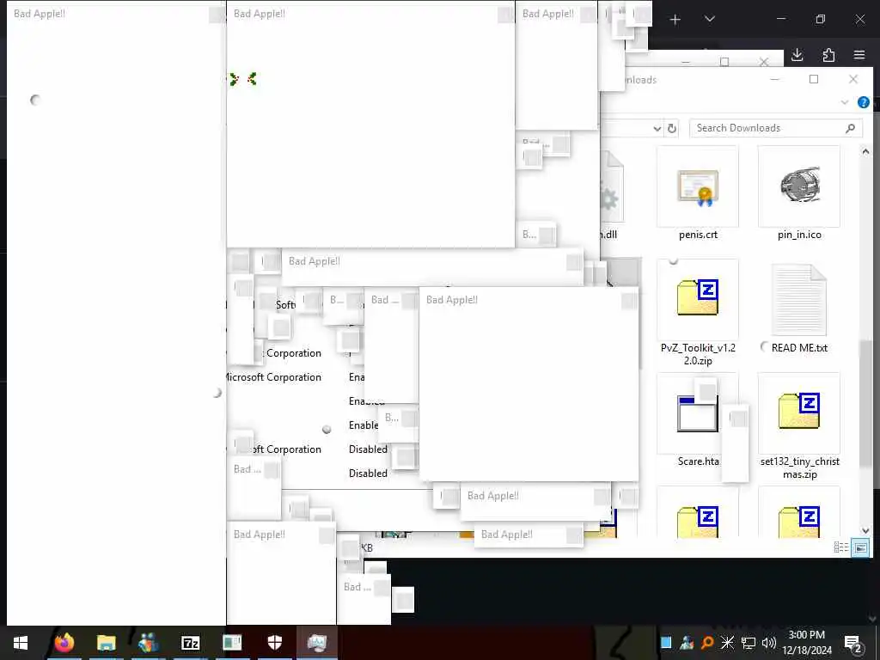Click the user figure tray icon
The height and width of the screenshot is (660, 880).
(687, 643)
